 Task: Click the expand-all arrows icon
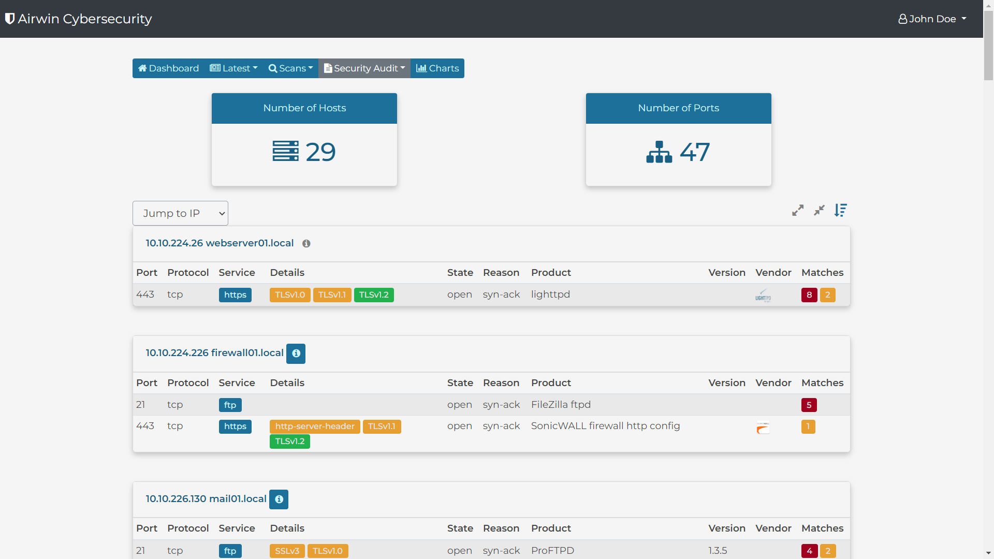click(x=798, y=210)
